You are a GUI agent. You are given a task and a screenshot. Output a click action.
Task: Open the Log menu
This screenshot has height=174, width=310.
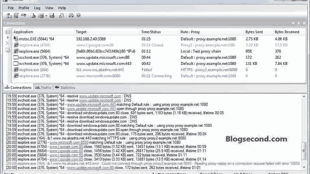pyautogui.click(x=37, y=8)
